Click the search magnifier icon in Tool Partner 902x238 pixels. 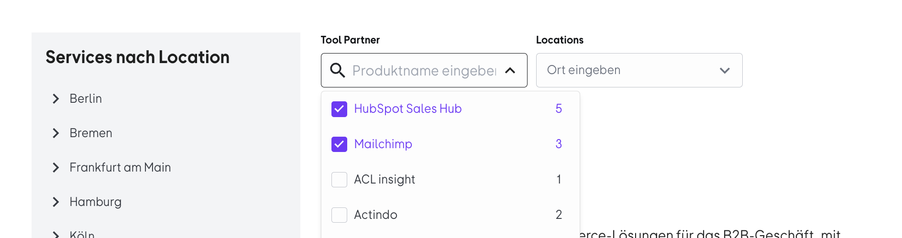338,70
